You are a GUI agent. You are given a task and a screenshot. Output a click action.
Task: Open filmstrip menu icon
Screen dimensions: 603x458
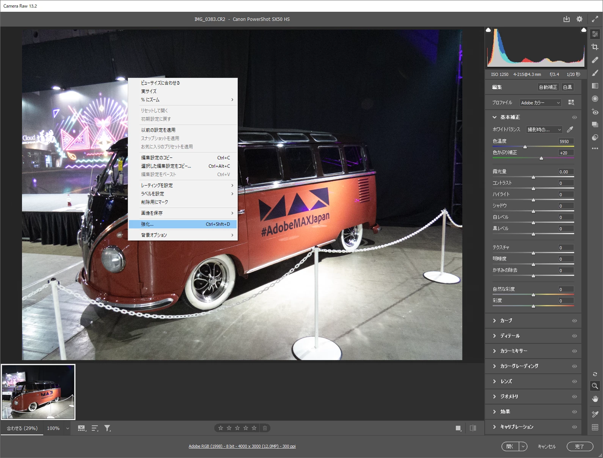[x=82, y=428]
